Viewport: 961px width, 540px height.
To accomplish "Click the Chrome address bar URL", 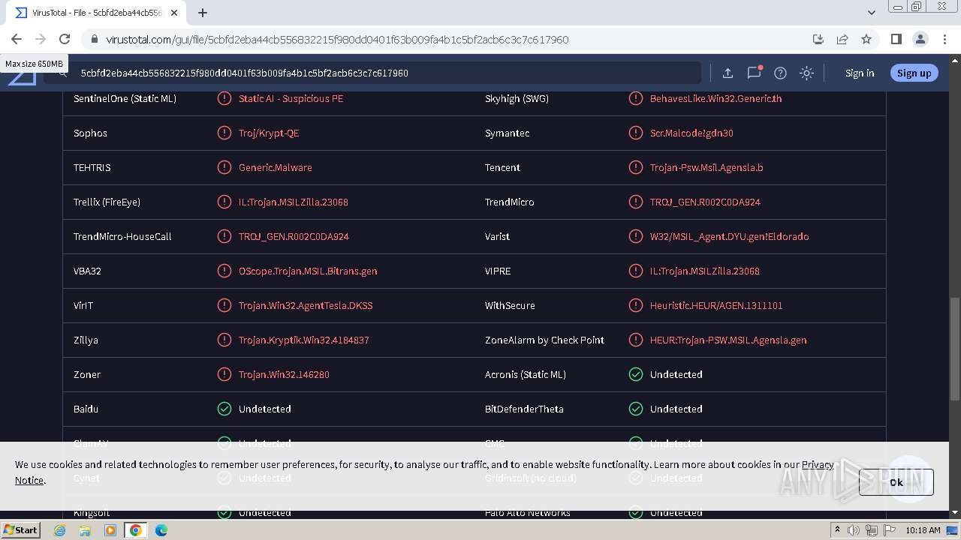I will click(337, 39).
